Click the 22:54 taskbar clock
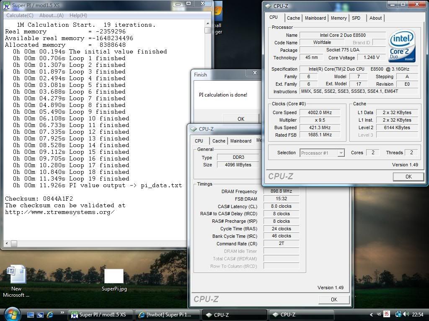Viewport: 429px width, 321px height. pyautogui.click(x=418, y=314)
